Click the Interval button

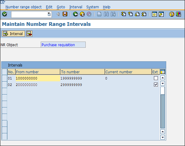tap(13, 34)
